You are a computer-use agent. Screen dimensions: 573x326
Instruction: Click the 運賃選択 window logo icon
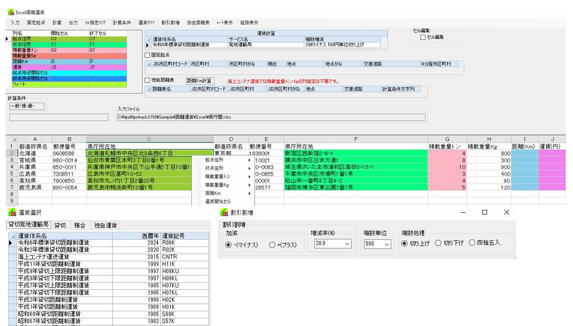11,212
